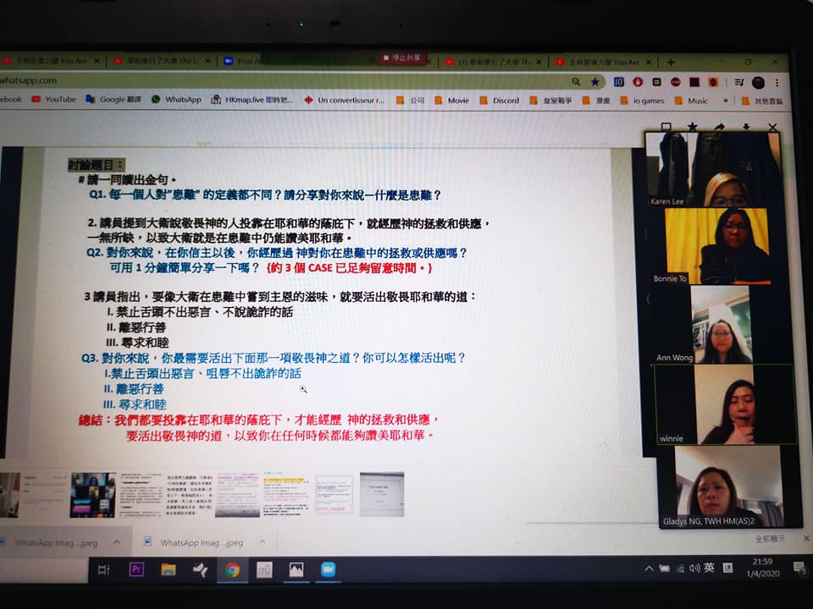Open the Chrome profile avatar
The height and width of the screenshot is (609, 813).
click(x=758, y=82)
